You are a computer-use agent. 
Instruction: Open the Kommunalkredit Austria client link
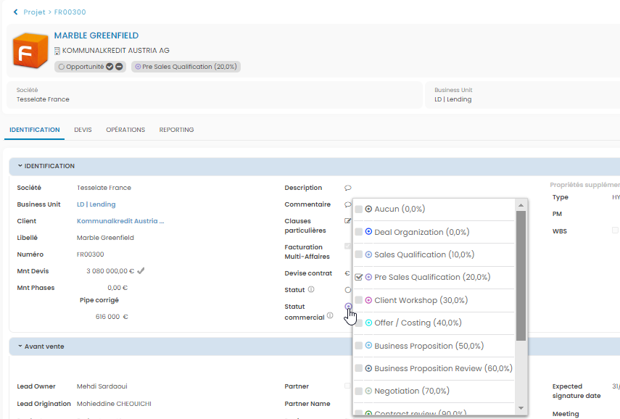click(x=120, y=221)
